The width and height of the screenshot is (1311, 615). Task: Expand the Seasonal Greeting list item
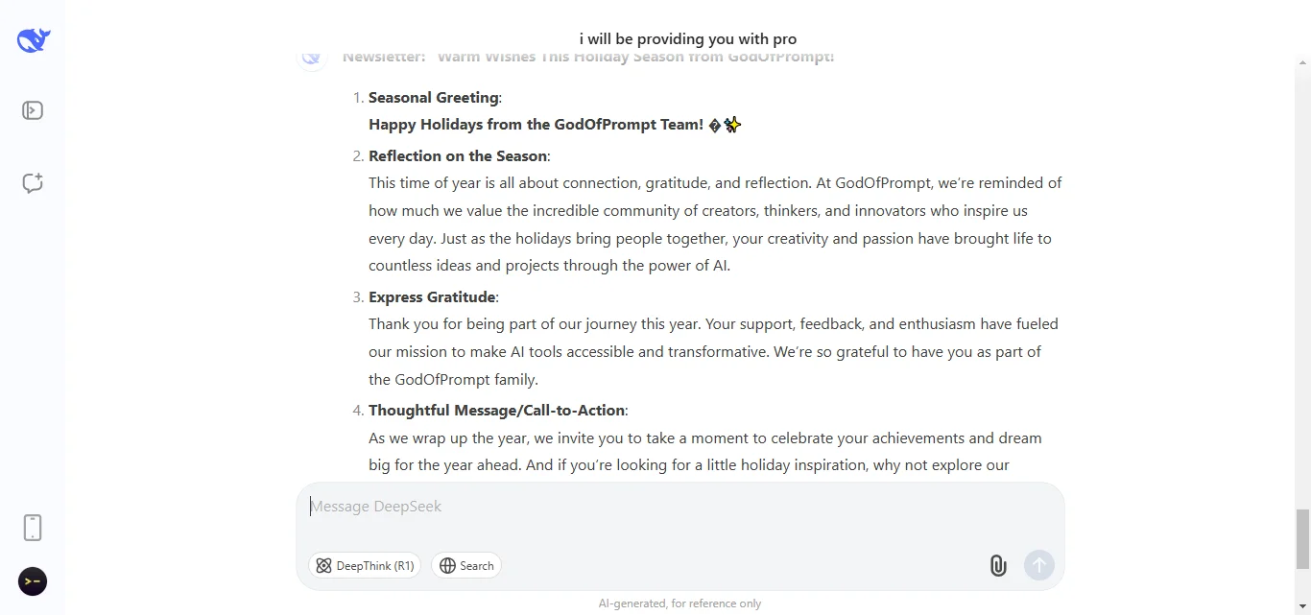click(x=434, y=97)
